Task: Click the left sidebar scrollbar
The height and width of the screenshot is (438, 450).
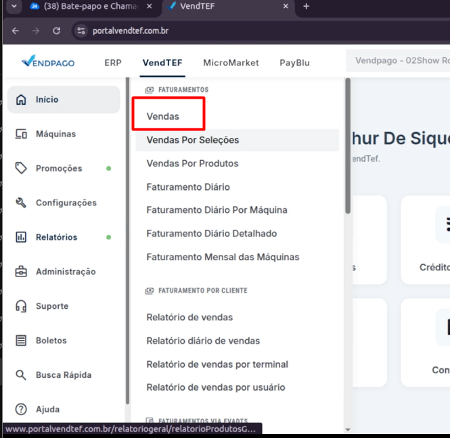Action: 127,241
